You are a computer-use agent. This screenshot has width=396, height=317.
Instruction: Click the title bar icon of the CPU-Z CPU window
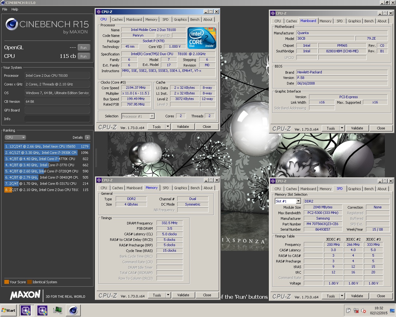99,12
